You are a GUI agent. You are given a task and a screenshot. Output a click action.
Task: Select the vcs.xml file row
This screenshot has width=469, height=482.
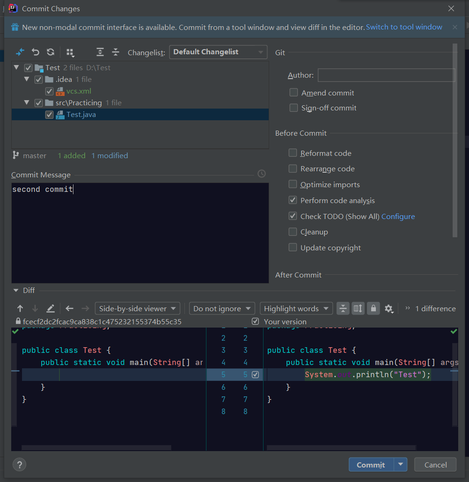tap(140, 91)
